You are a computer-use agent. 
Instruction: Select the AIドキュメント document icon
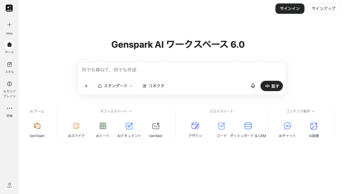pyautogui.click(x=129, y=126)
